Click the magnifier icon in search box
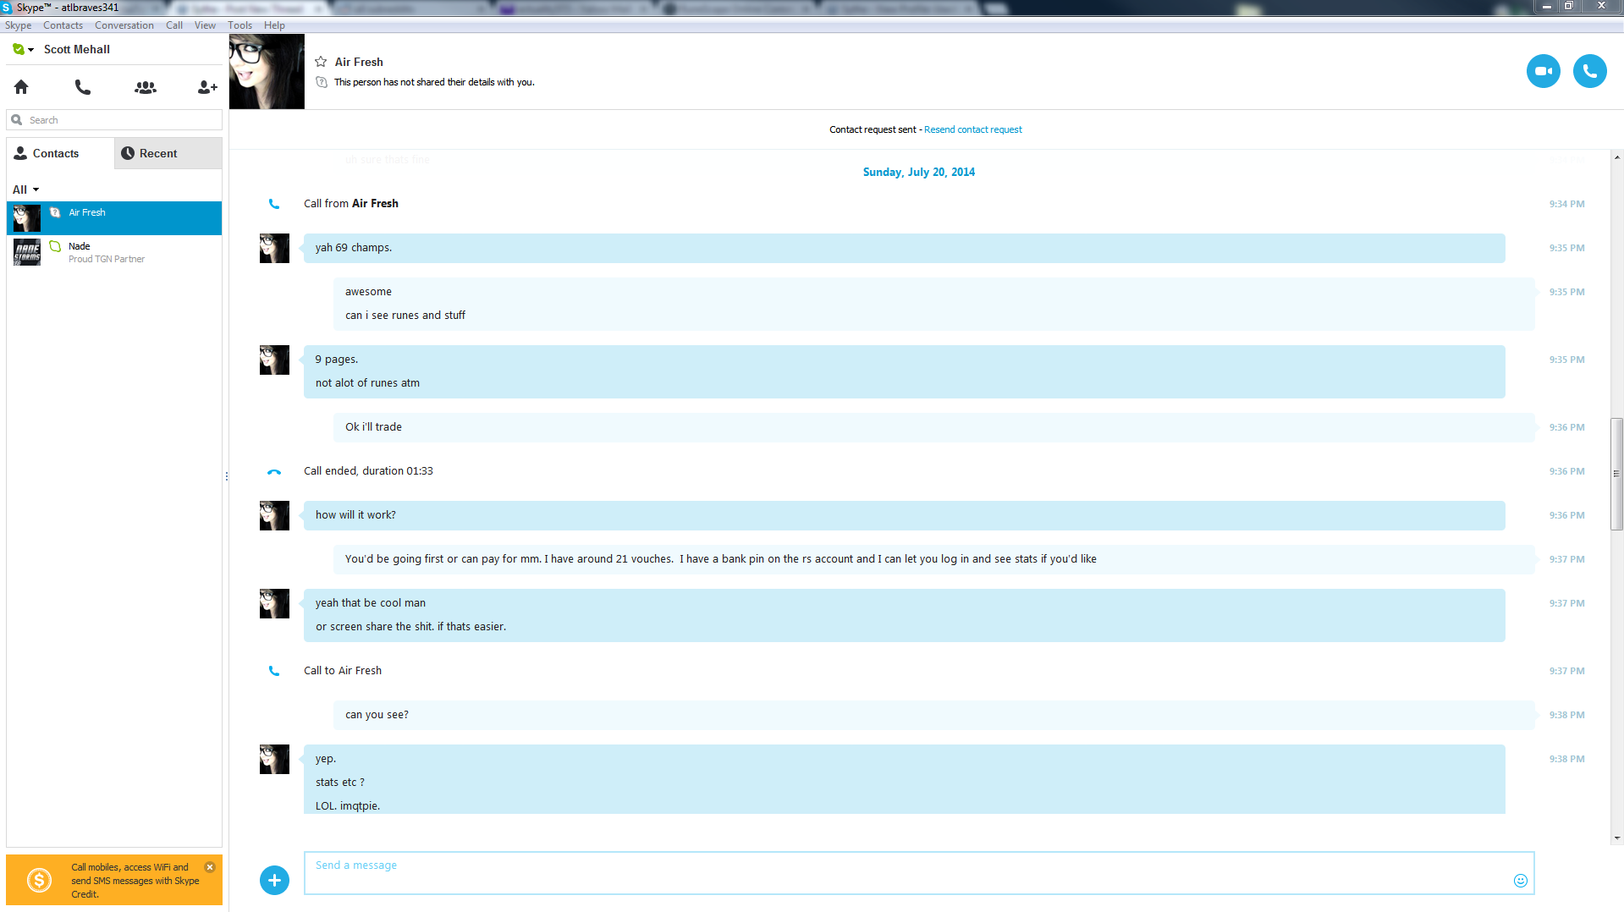The height and width of the screenshot is (912, 1624). [x=17, y=120]
